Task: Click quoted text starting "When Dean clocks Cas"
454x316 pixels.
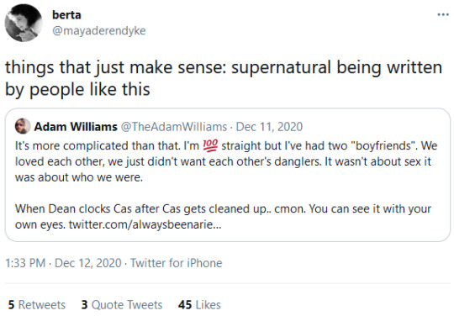Action: coord(224,217)
